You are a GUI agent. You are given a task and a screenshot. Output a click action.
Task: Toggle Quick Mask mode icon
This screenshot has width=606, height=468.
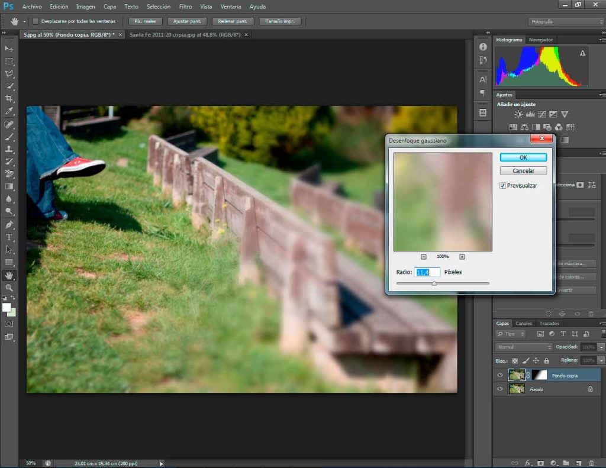(9, 324)
